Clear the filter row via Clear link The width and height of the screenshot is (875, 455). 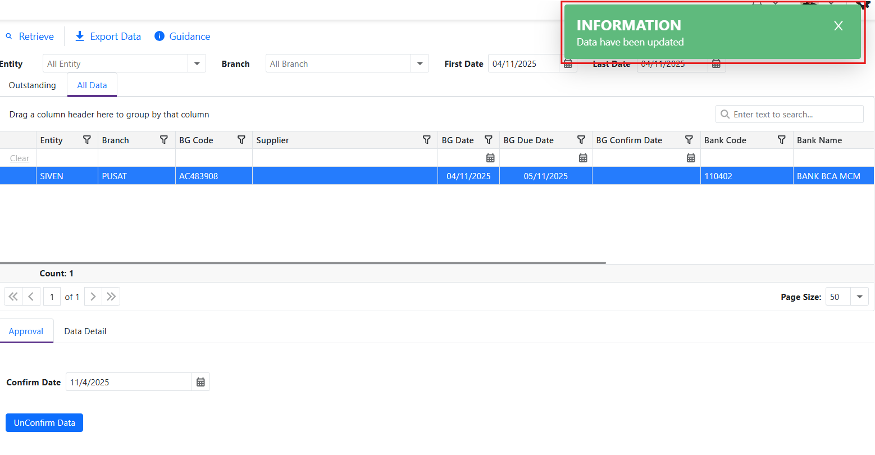click(x=20, y=158)
